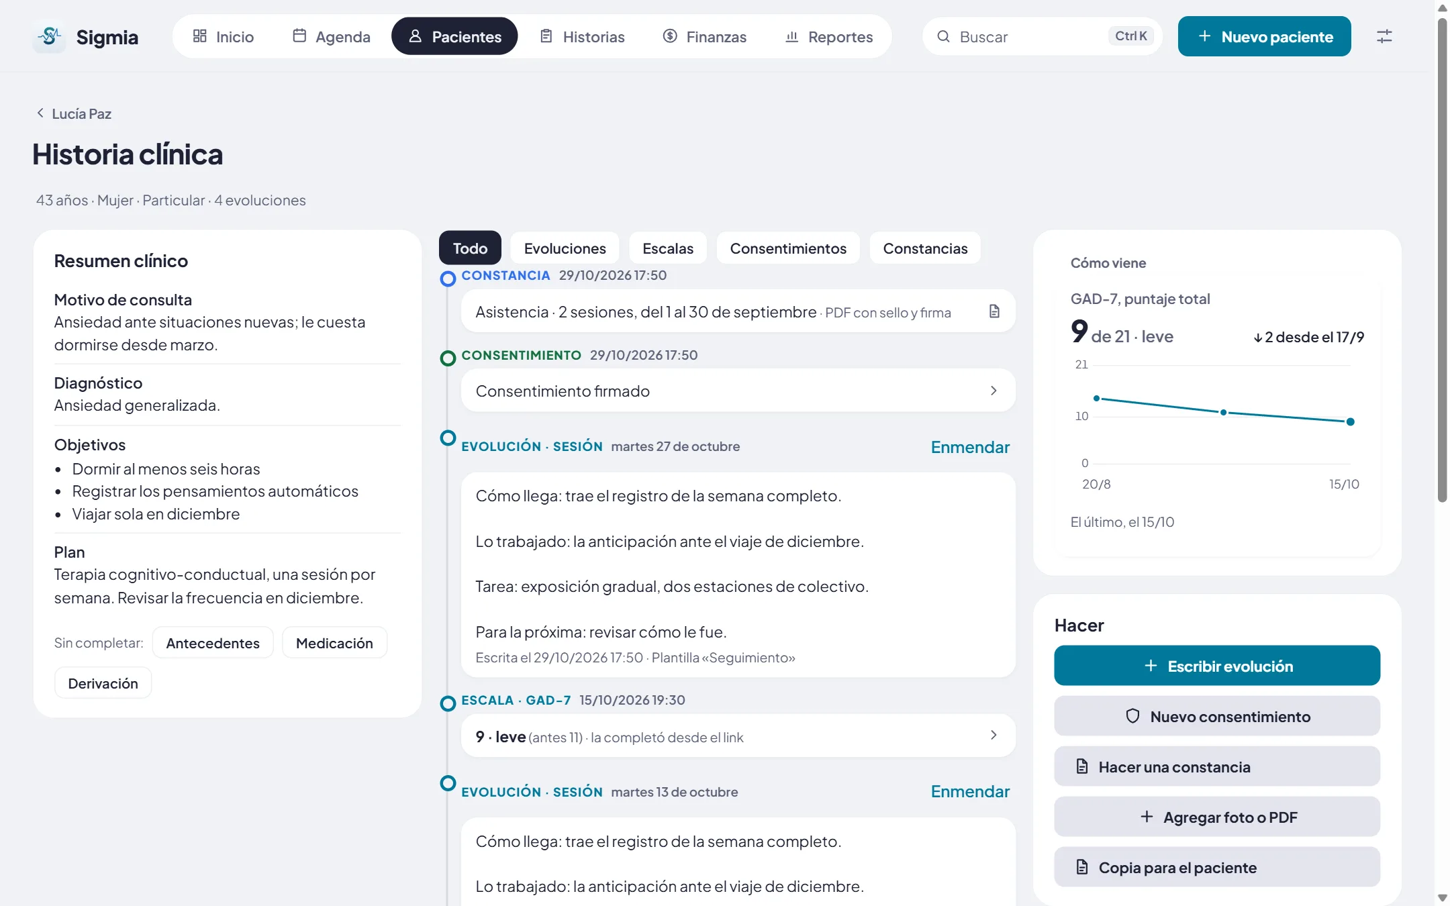Focus the Buscar search field
The width and height of the screenshot is (1450, 906).
(x=1042, y=36)
